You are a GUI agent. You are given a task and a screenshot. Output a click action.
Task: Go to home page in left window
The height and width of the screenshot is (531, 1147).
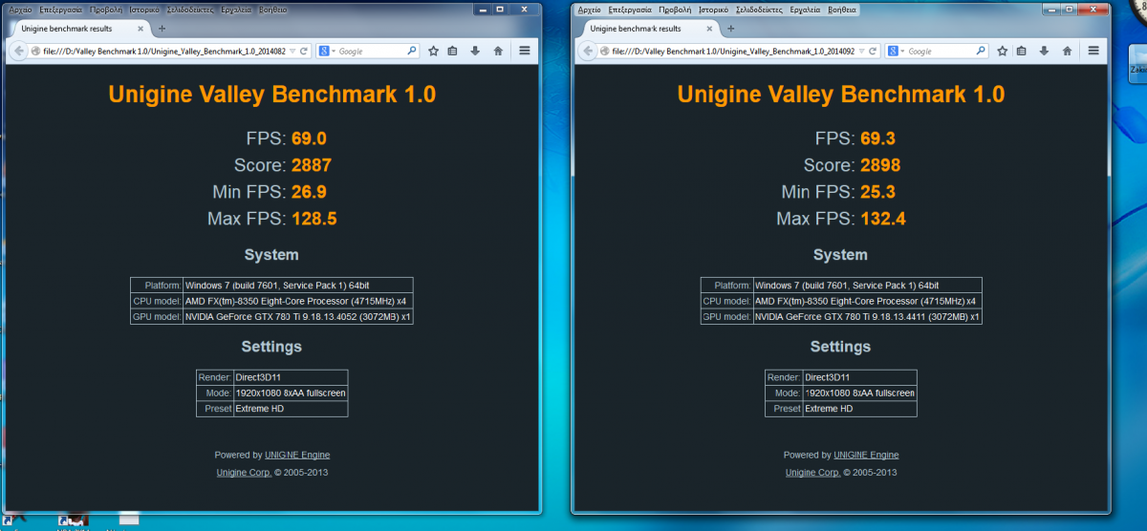tap(498, 51)
